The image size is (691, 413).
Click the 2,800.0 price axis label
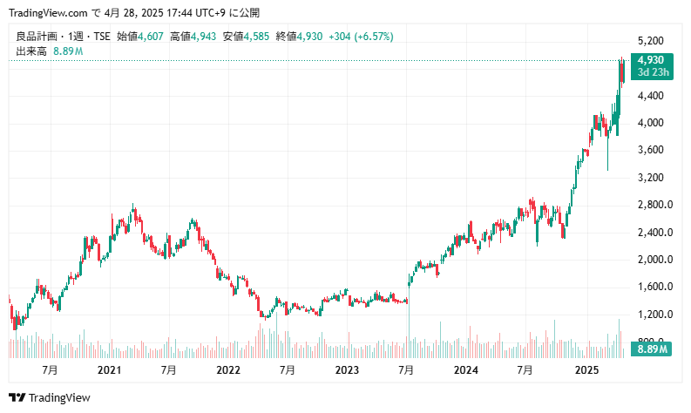[x=655, y=205]
